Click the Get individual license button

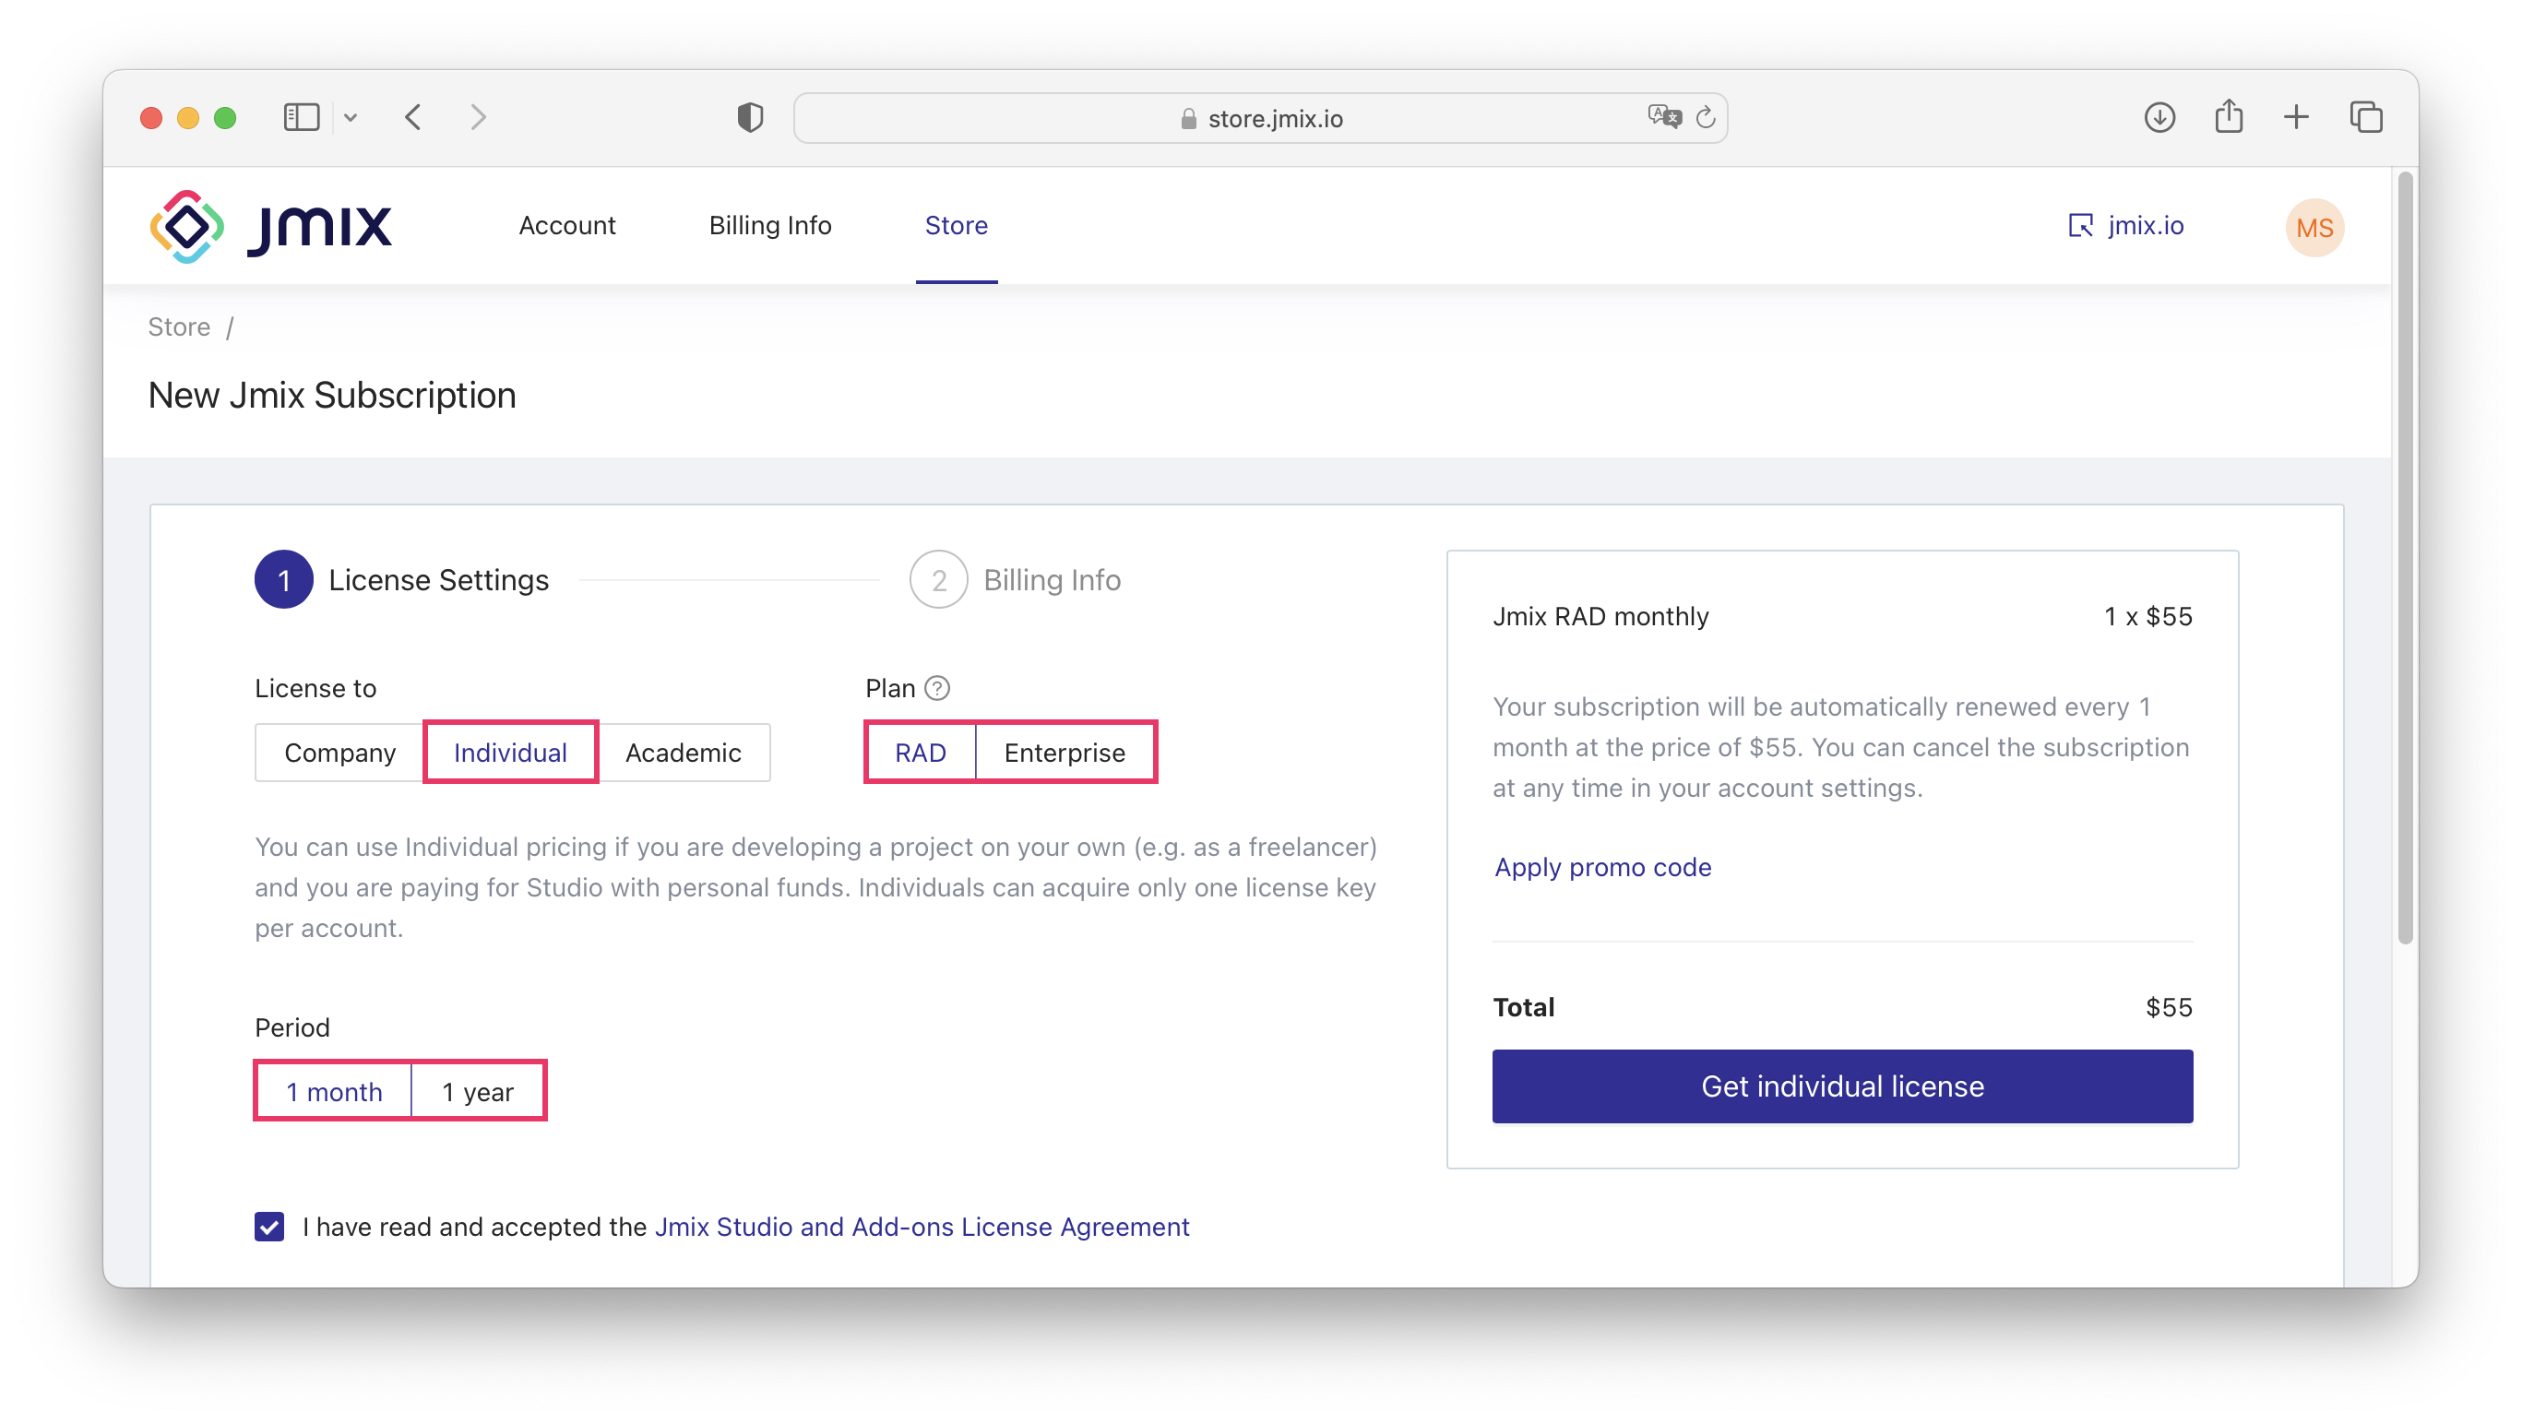coord(1843,1086)
